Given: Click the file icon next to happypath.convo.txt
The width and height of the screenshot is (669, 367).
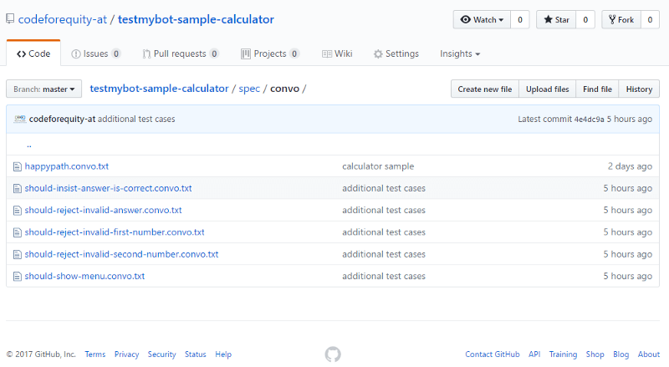Looking at the screenshot, I should (17, 166).
